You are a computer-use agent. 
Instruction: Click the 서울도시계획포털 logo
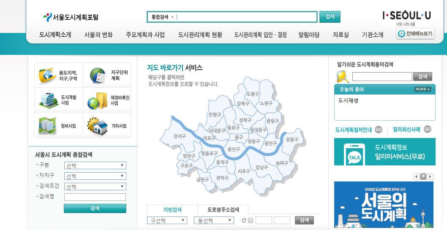pyautogui.click(x=71, y=17)
